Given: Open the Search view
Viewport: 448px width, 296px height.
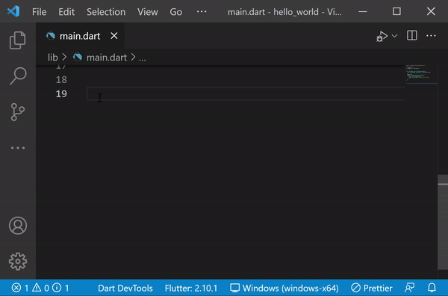Looking at the screenshot, I should coord(18,76).
